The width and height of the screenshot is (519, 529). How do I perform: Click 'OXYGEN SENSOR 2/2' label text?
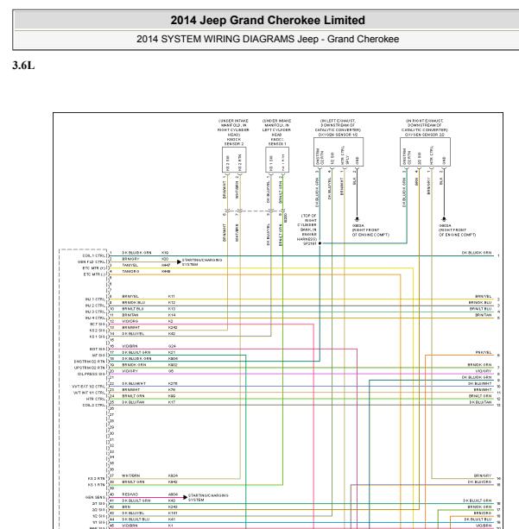pos(425,135)
